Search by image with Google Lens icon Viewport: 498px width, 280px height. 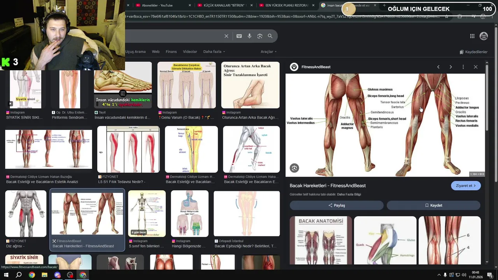click(x=260, y=36)
